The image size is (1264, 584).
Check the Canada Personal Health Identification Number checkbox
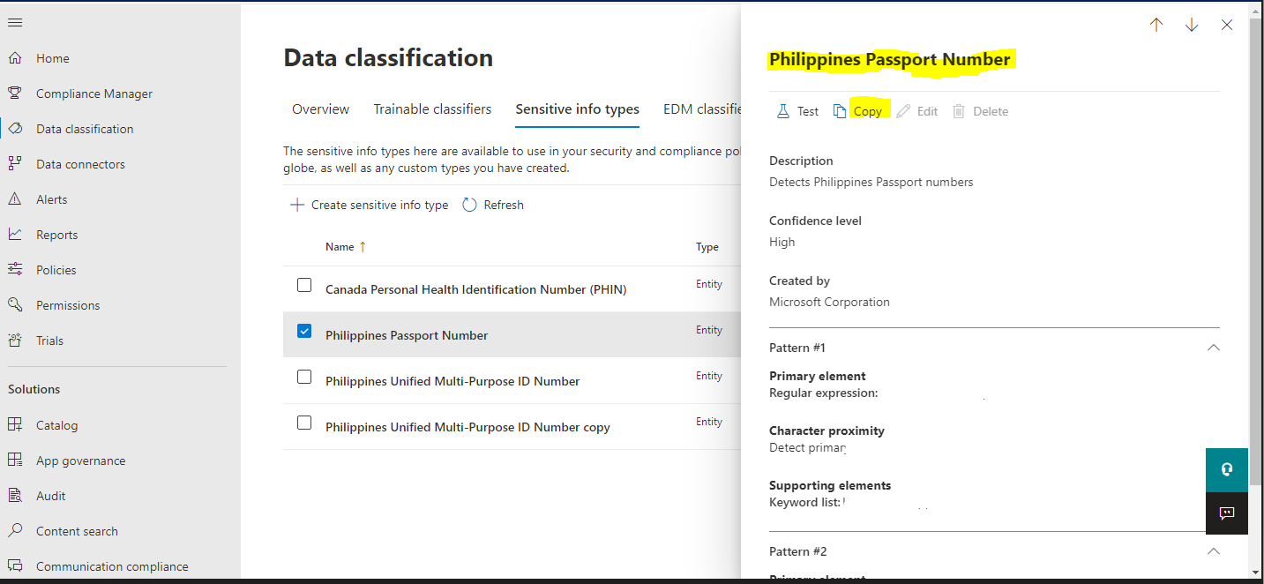click(x=304, y=285)
